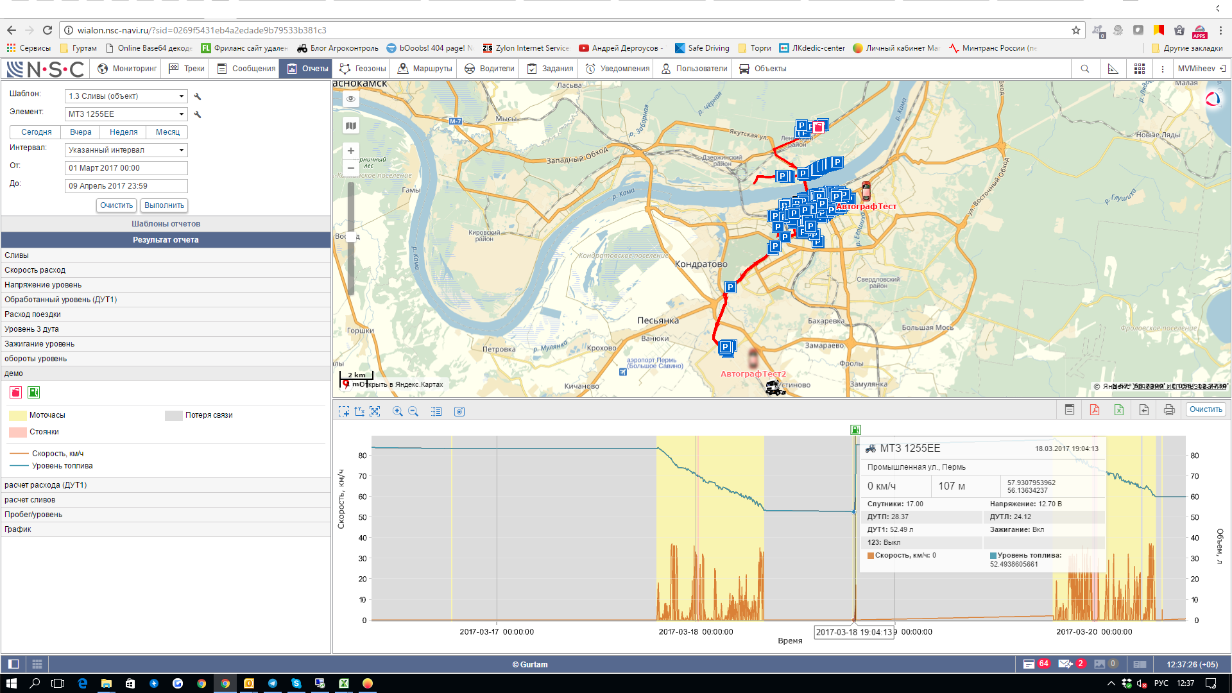Open Интервал dropdown

pyautogui.click(x=126, y=150)
